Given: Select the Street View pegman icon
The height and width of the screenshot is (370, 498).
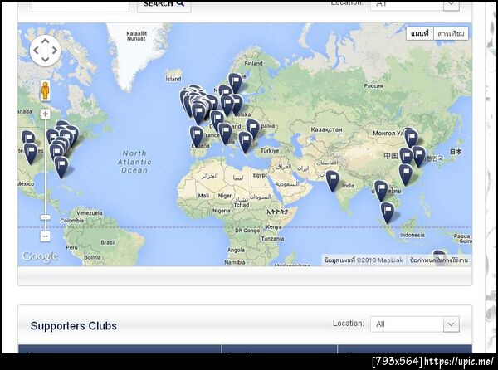Looking at the screenshot, I should pyautogui.click(x=46, y=90).
